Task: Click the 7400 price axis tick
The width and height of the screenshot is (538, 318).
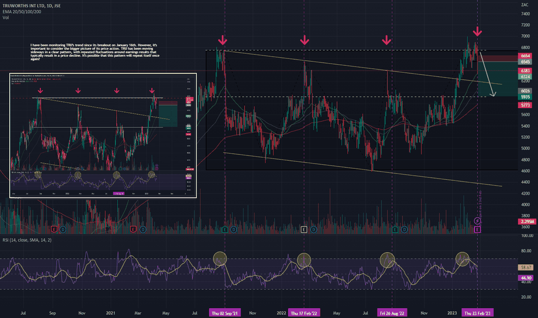Action: tap(525, 14)
